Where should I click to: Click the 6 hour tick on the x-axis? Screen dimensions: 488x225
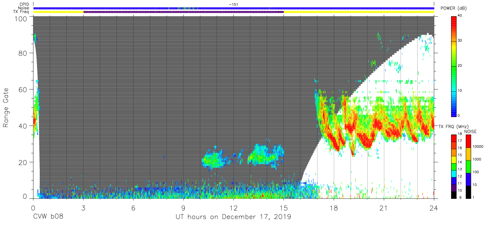point(133,208)
